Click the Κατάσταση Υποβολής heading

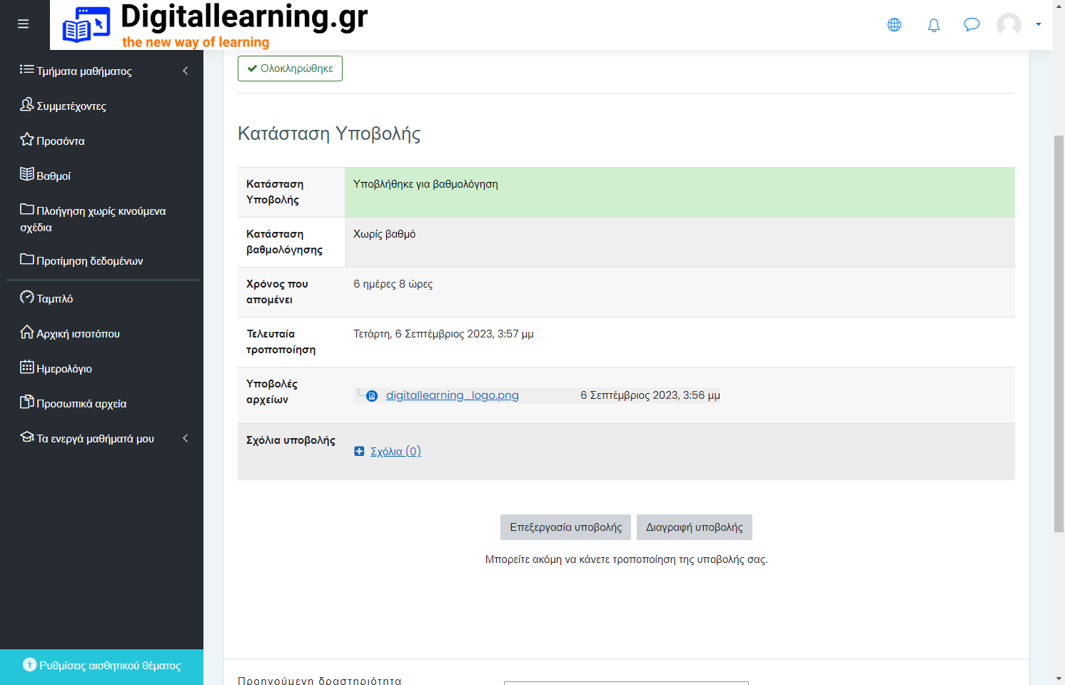click(329, 133)
